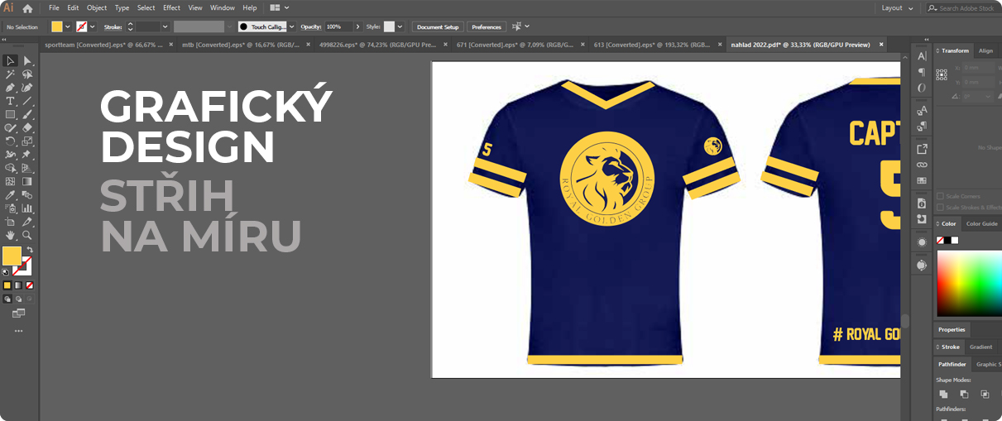Switch to the Color Guide tab

click(x=982, y=223)
